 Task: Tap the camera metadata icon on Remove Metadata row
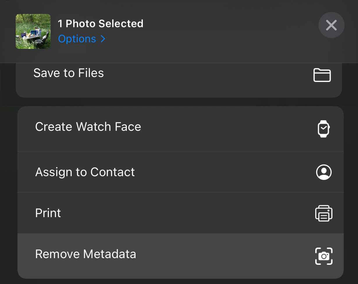(x=324, y=256)
